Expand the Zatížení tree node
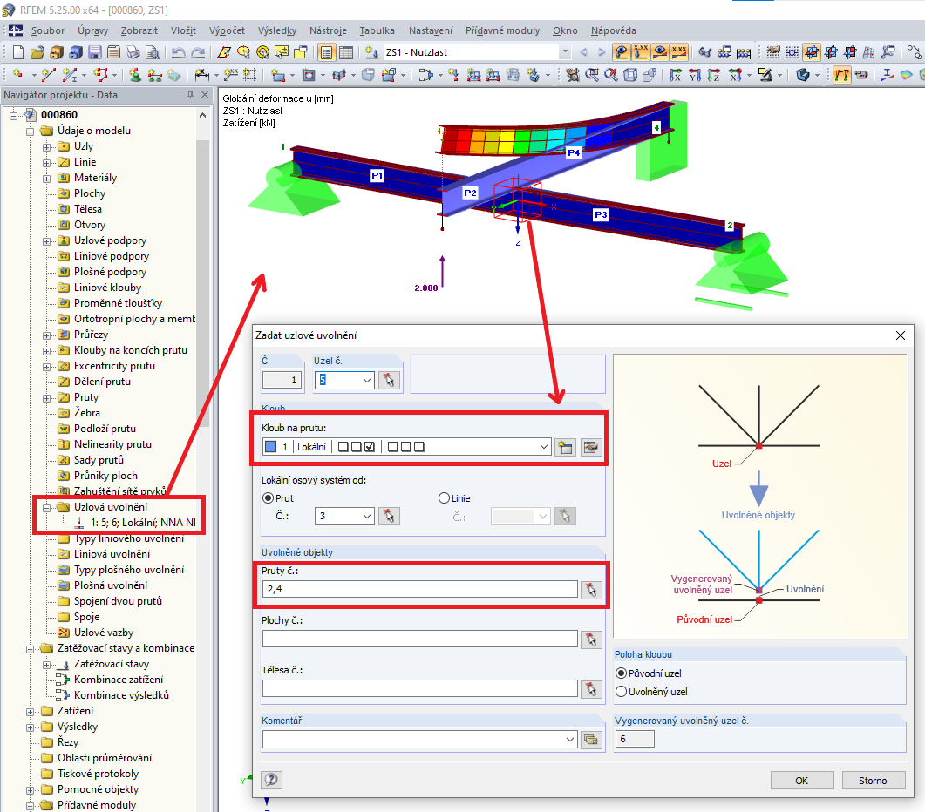 (30, 711)
